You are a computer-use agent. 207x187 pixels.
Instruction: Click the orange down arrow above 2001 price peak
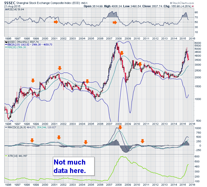[x=60, y=68]
